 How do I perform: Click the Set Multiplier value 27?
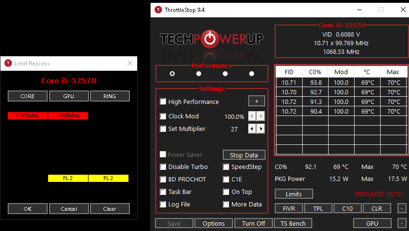pyautogui.click(x=234, y=129)
